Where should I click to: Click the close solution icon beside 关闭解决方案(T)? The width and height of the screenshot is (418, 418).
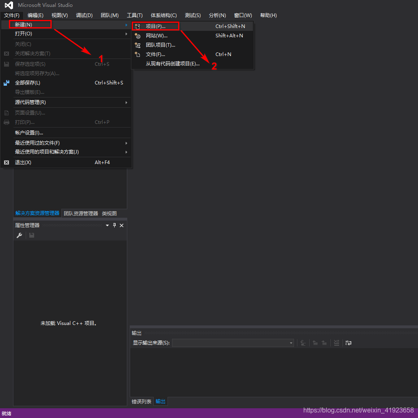tap(7, 54)
